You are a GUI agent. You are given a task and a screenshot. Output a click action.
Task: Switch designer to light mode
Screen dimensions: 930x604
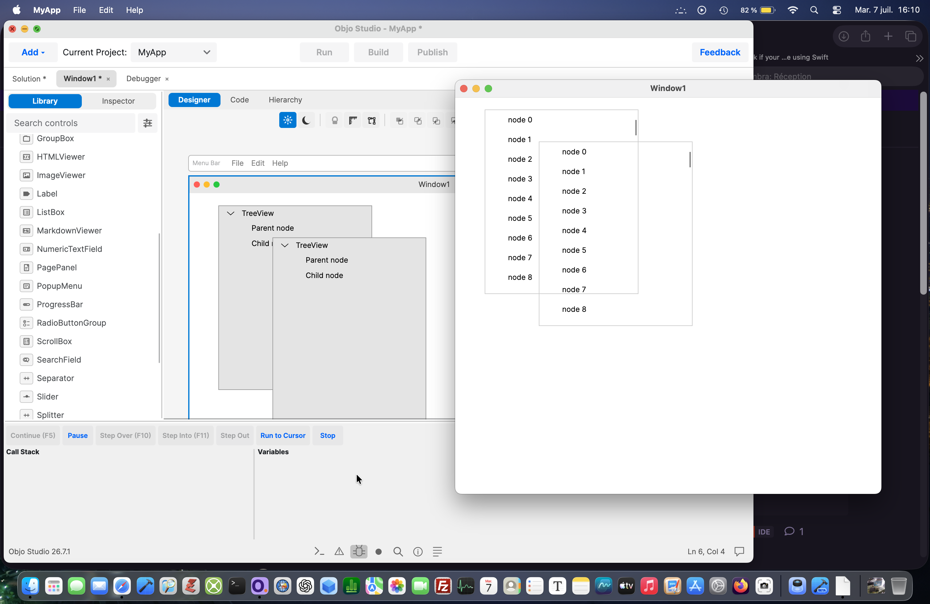coord(288,120)
